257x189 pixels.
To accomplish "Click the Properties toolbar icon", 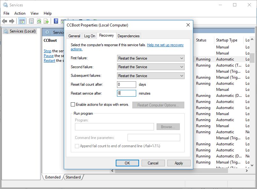I will (x=31, y=21).
